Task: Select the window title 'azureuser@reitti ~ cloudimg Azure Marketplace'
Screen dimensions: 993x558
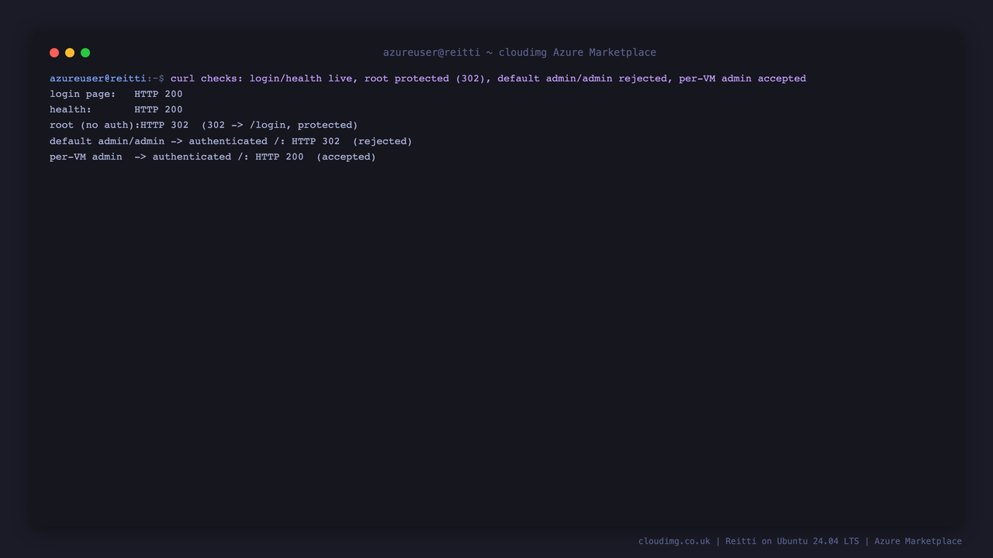Action: [x=520, y=53]
